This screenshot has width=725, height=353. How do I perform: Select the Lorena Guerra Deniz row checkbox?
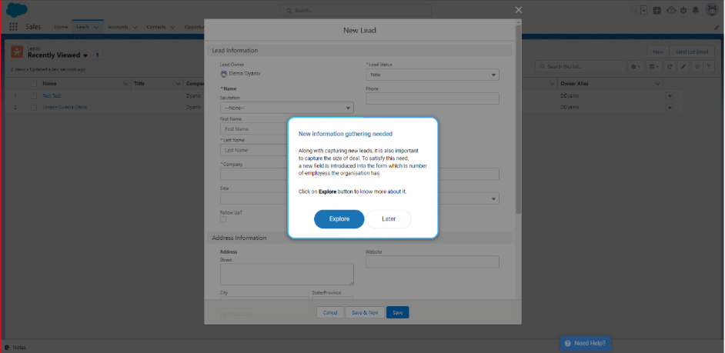click(x=33, y=107)
